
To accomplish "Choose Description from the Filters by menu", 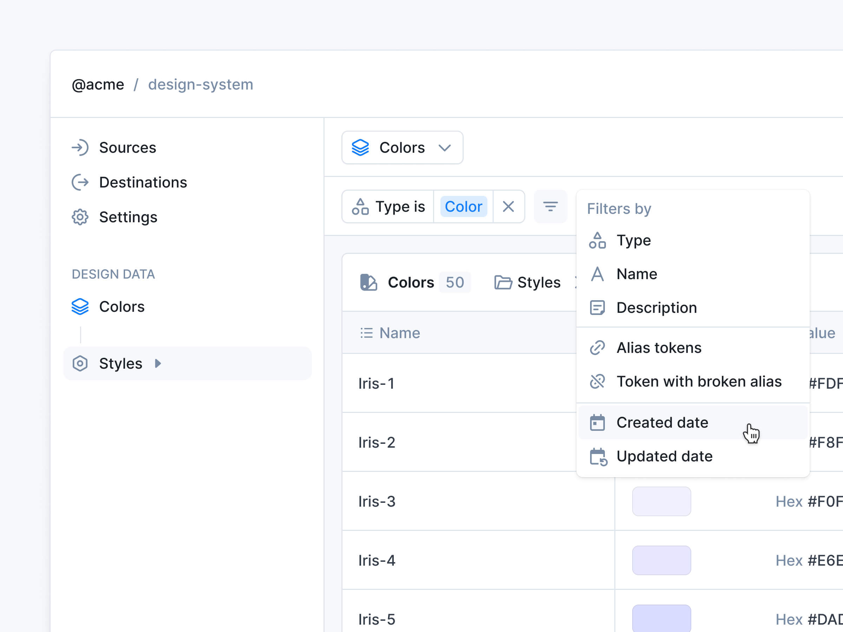I will coord(656,308).
